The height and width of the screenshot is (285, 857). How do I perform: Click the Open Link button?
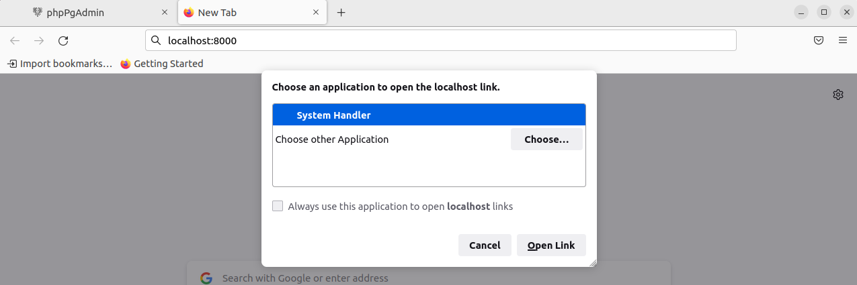click(x=551, y=245)
